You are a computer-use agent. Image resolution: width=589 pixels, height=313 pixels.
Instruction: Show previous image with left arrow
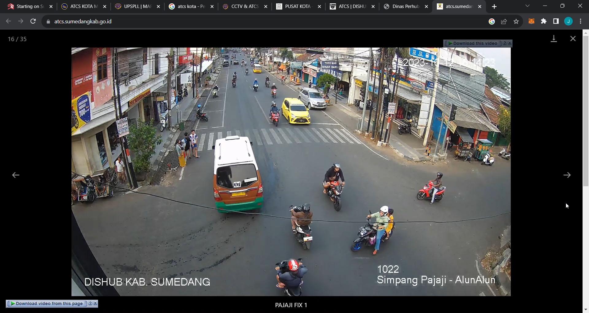16,175
